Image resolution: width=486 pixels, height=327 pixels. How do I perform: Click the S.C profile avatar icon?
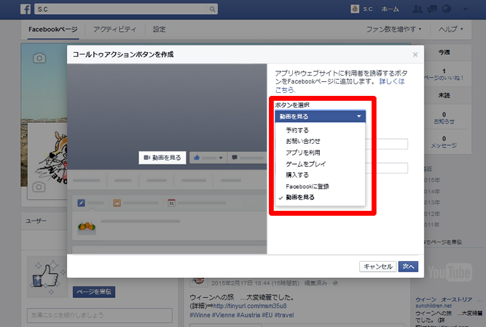pyautogui.click(x=355, y=9)
